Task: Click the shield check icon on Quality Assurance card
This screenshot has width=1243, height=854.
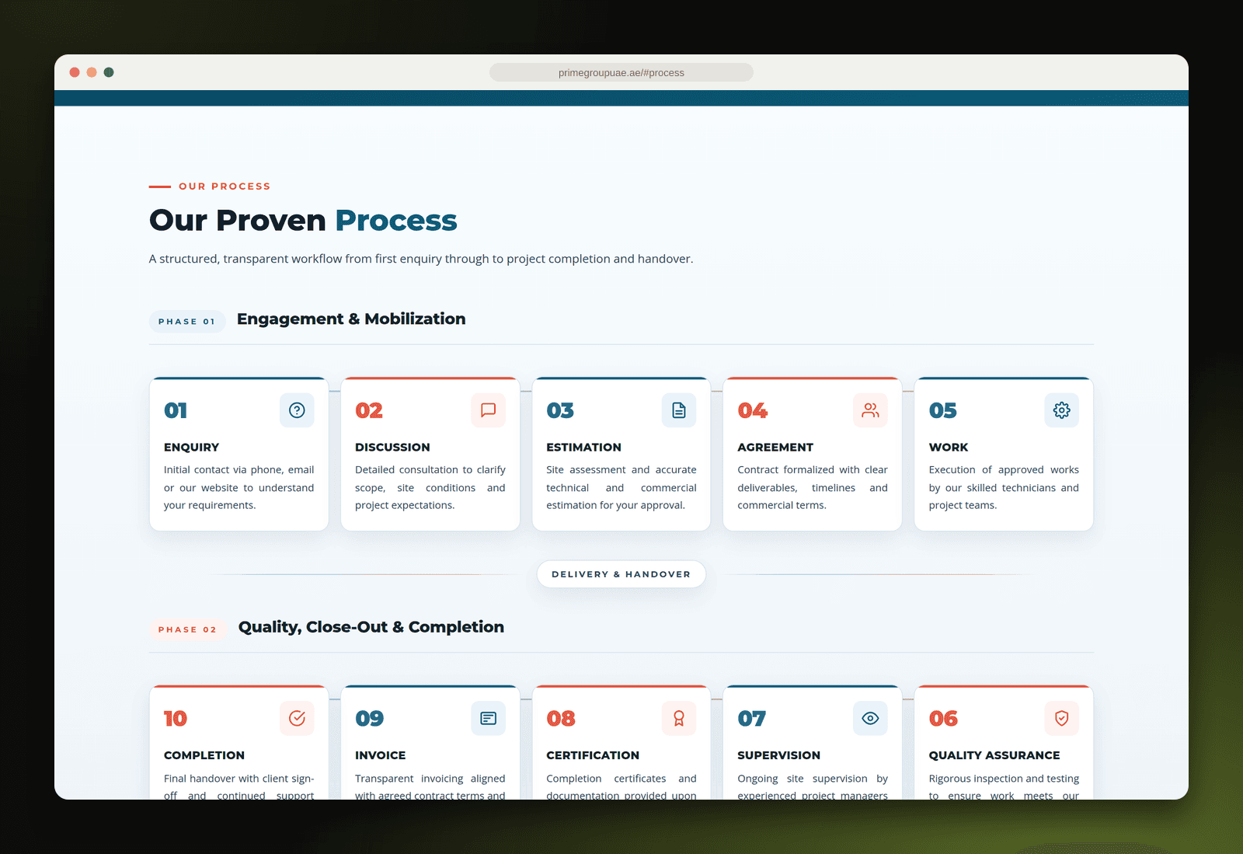Action: (1061, 719)
